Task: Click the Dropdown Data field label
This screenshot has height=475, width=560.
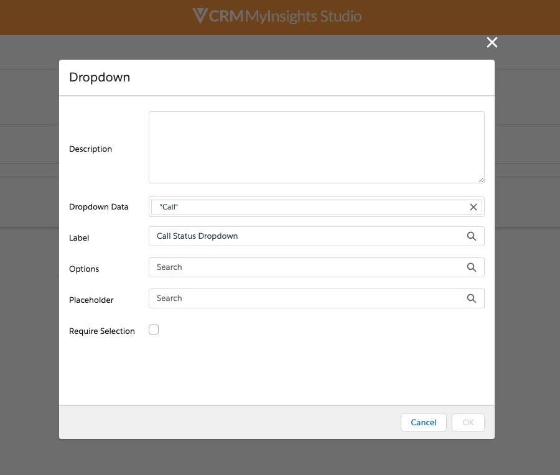Action: [98, 207]
